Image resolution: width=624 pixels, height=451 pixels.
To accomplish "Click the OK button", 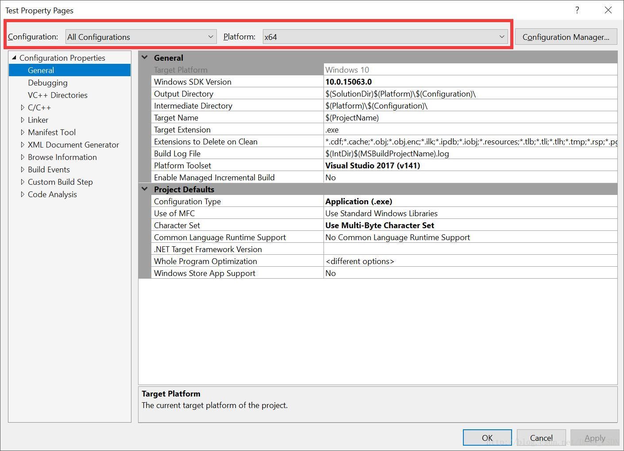I will [487, 438].
